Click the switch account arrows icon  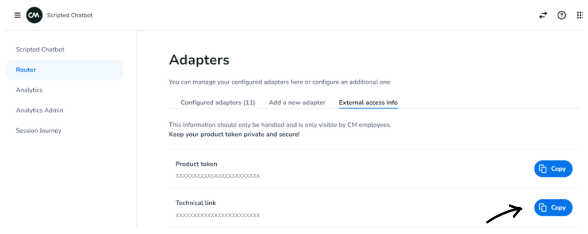point(543,15)
